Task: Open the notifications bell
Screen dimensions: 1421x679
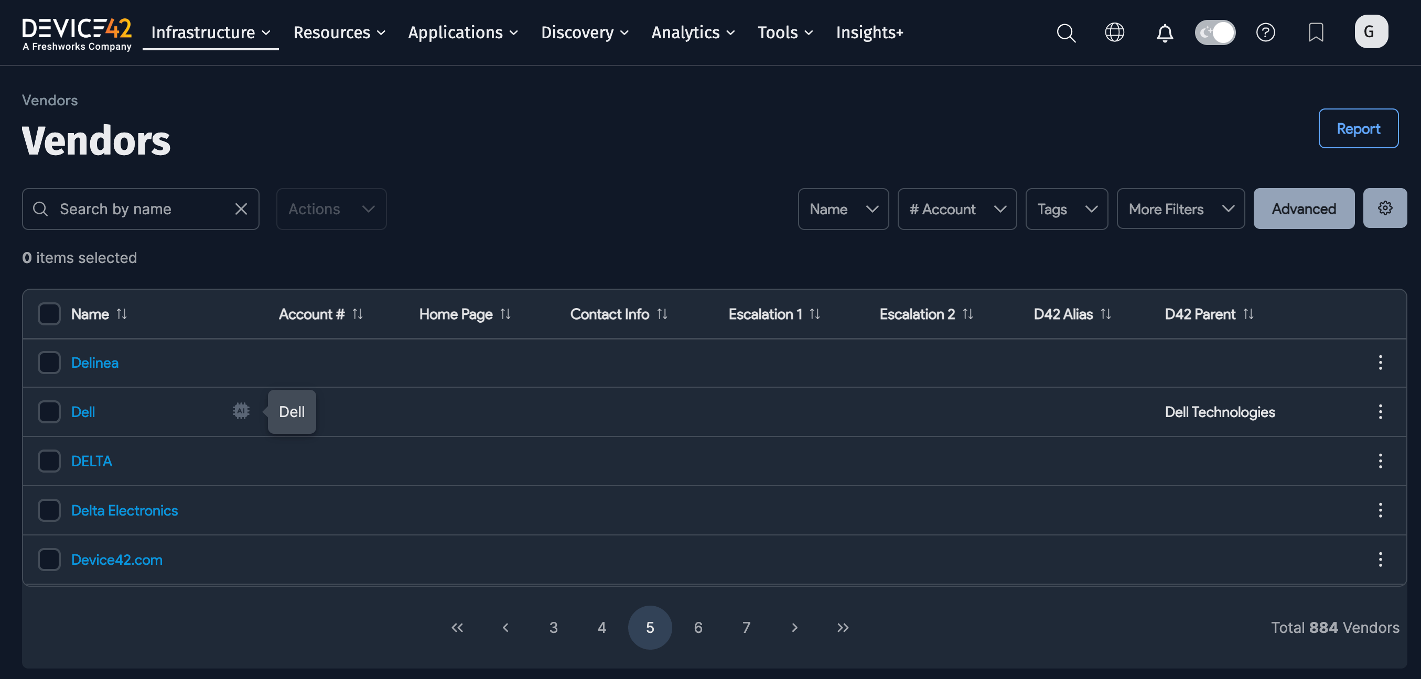Action: [x=1165, y=32]
